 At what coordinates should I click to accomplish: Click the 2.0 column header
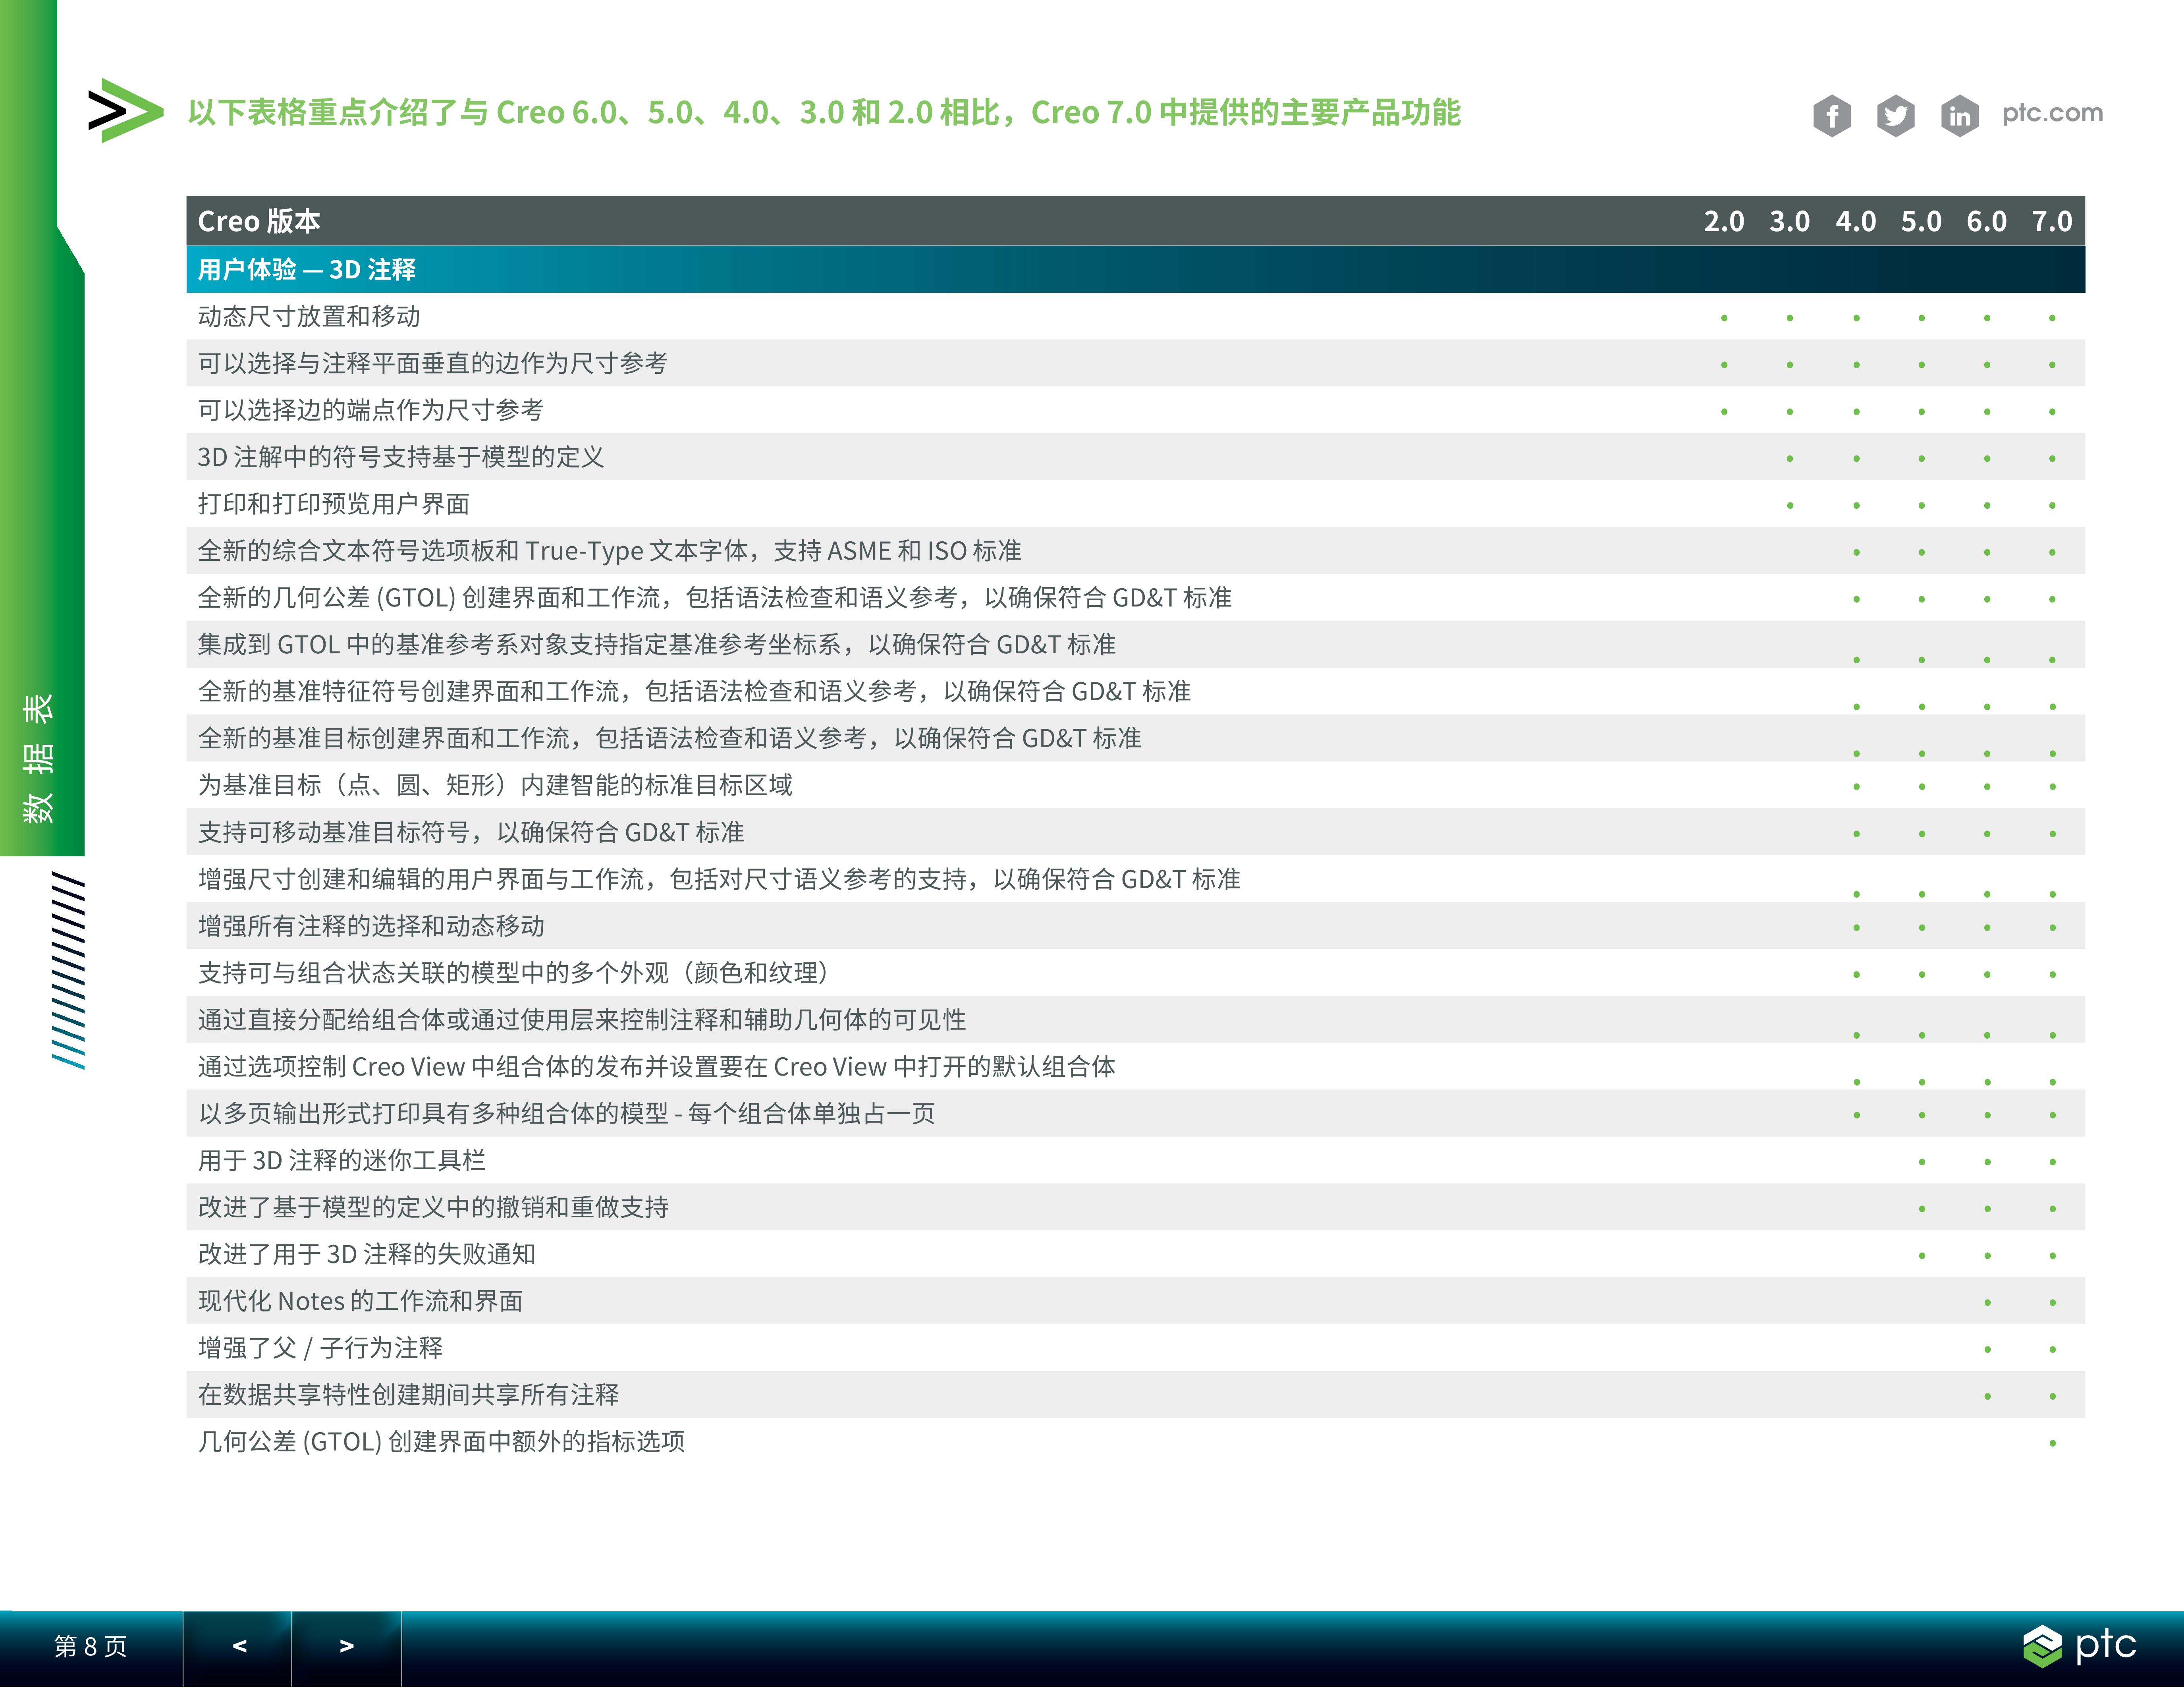(x=1724, y=221)
